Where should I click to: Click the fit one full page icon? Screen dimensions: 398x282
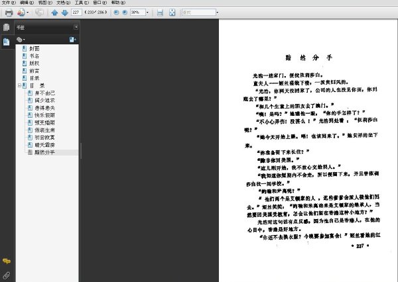click(172, 13)
